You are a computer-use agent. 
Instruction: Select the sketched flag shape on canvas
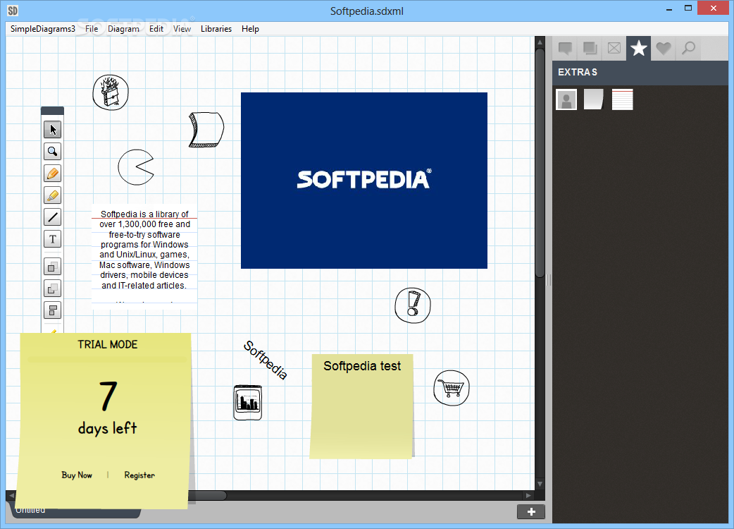coord(206,130)
